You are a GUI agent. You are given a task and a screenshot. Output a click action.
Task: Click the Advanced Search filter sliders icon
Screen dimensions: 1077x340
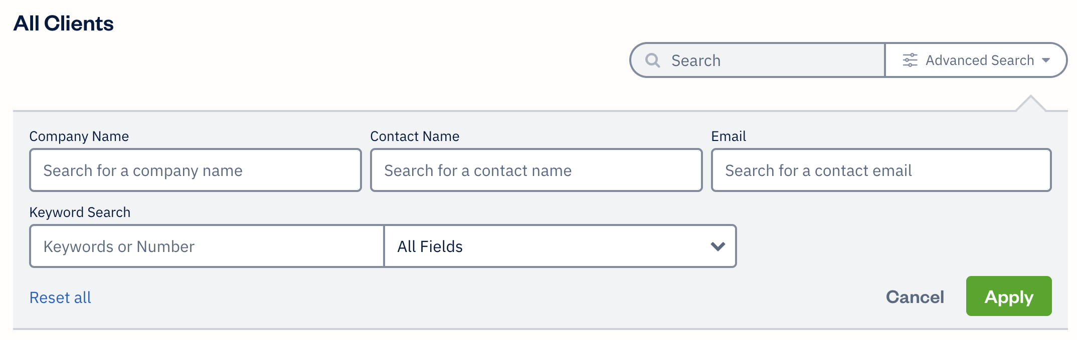(909, 59)
